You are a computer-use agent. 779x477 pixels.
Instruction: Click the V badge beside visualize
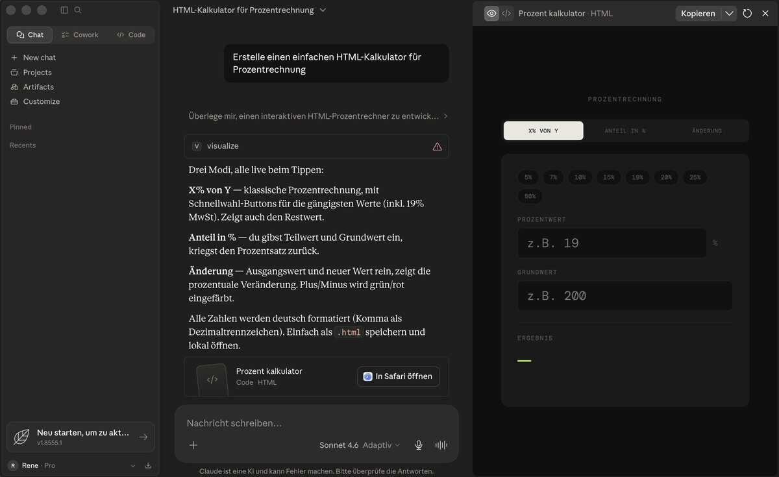point(197,147)
